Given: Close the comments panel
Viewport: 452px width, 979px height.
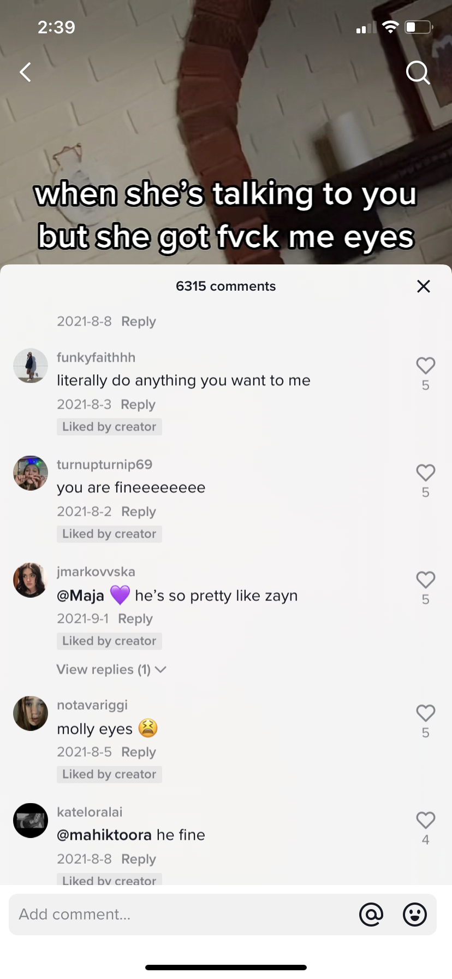Looking at the screenshot, I should click(x=424, y=286).
